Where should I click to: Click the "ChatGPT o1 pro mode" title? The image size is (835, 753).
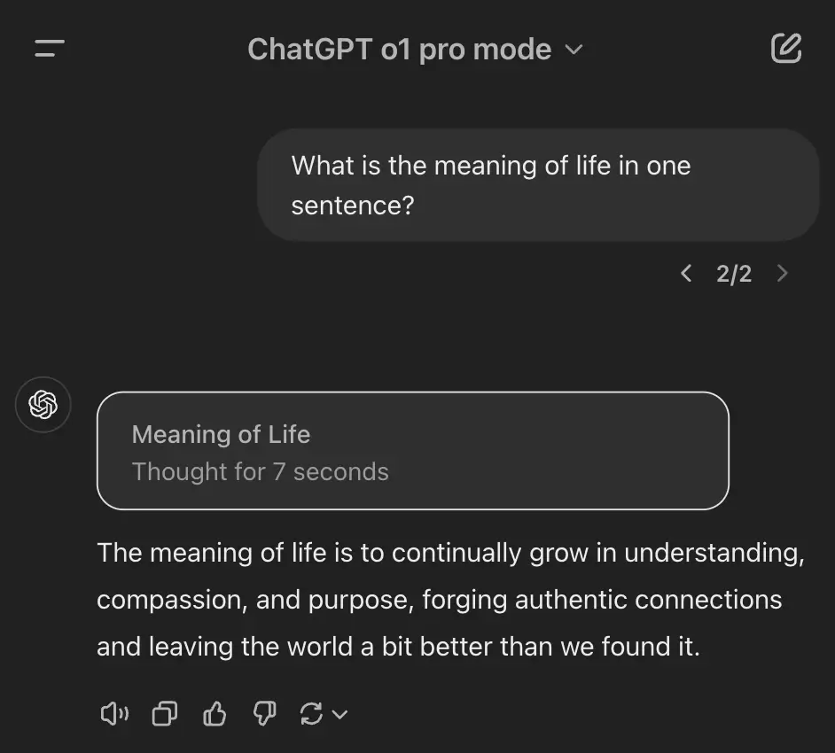pos(399,50)
